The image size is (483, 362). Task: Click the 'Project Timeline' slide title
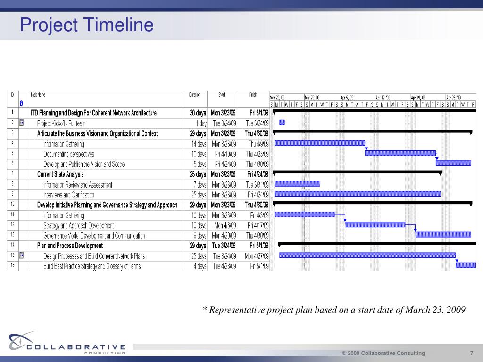pos(87,25)
